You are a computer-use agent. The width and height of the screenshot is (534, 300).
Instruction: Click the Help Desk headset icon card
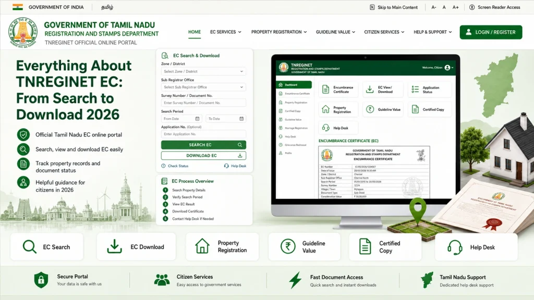tap(455, 247)
